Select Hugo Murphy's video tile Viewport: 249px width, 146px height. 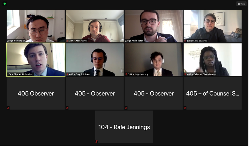(154, 59)
